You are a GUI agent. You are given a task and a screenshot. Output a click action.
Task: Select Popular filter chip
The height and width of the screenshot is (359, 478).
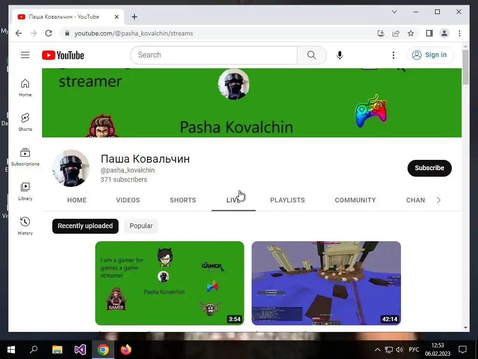tap(141, 226)
